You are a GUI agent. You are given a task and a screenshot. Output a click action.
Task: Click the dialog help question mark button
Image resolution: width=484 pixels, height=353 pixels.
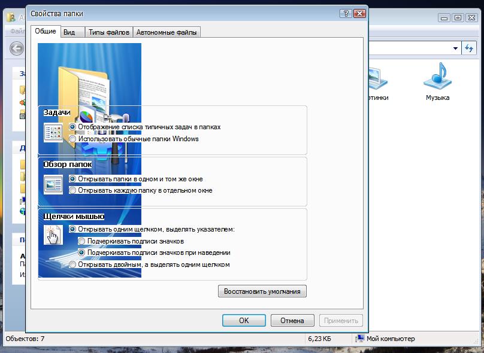point(346,13)
